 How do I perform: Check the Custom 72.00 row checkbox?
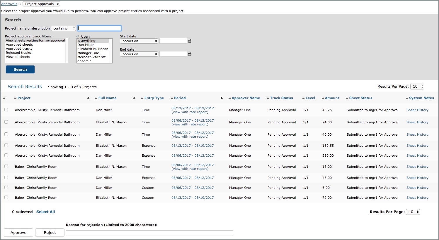coord(6,197)
